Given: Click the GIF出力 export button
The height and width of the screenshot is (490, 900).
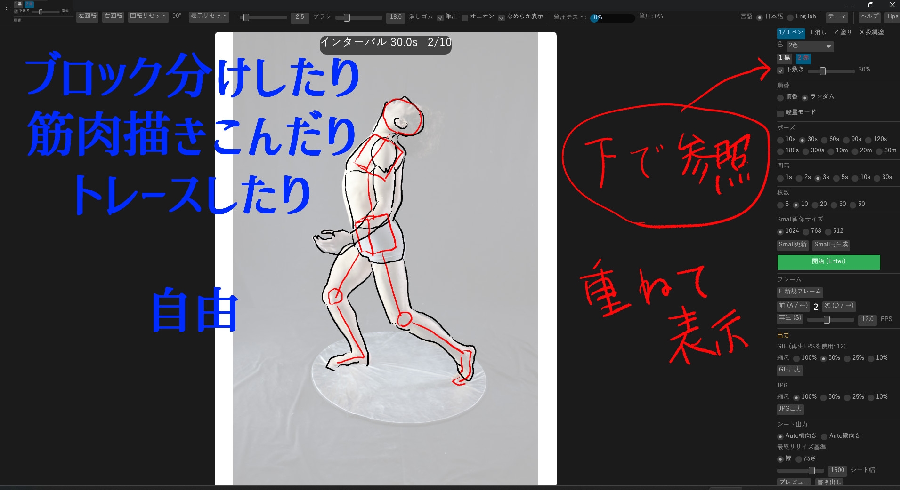Looking at the screenshot, I should (x=790, y=370).
